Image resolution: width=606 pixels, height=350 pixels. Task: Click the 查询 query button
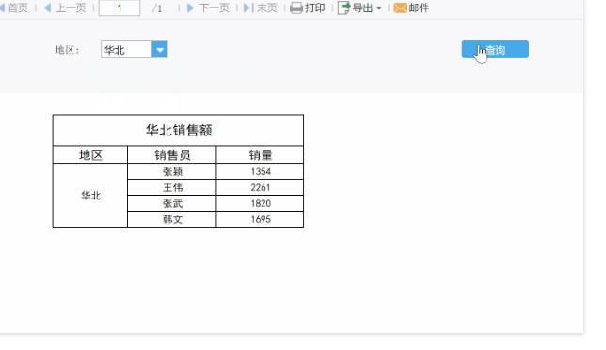tap(495, 50)
